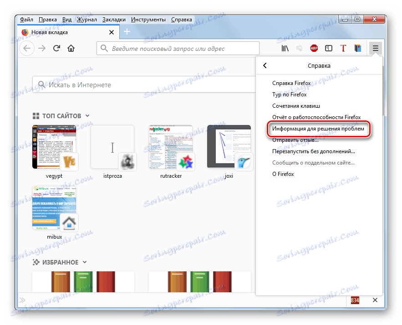Click the address bar search field
The image size is (402, 325).
point(178,48)
